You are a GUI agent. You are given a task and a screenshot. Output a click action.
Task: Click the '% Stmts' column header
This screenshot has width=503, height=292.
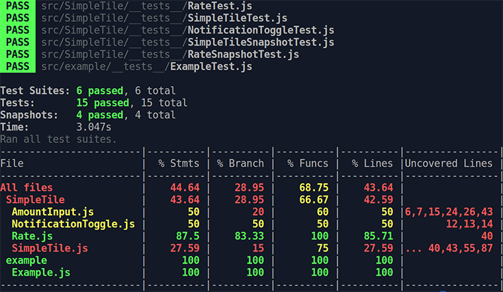click(x=179, y=163)
